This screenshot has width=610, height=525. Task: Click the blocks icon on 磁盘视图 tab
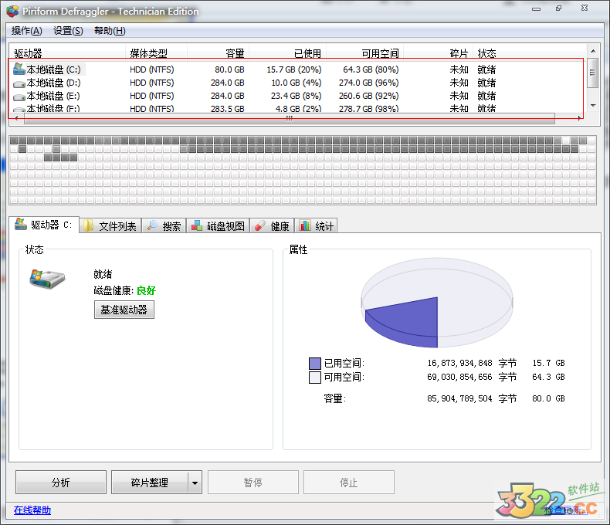click(196, 225)
